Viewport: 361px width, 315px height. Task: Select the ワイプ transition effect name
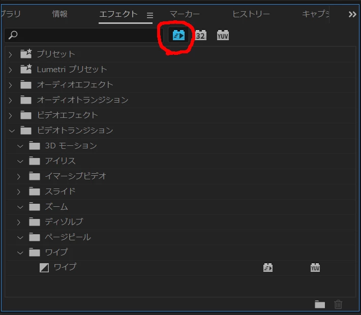click(x=65, y=267)
